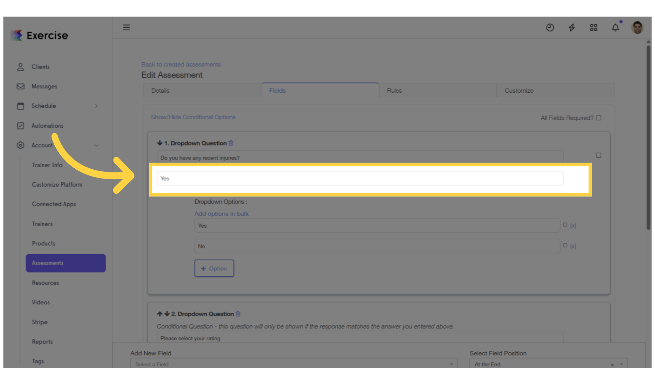
Task: Select Assessments in the sidebar
Action: pyautogui.click(x=66, y=263)
